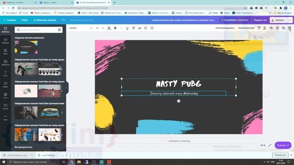Click the Share (Поделиться) button
This screenshot has width=294, height=165.
pyautogui.click(x=260, y=20)
